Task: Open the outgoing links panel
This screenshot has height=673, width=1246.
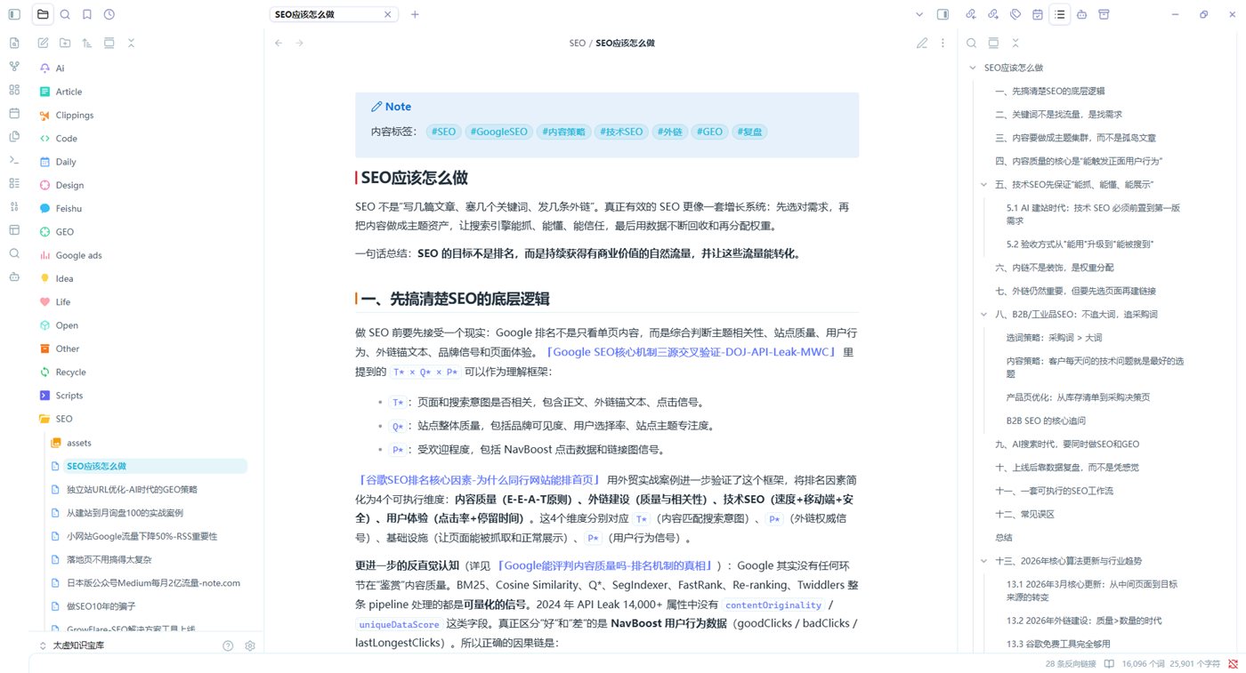Action: (x=993, y=14)
